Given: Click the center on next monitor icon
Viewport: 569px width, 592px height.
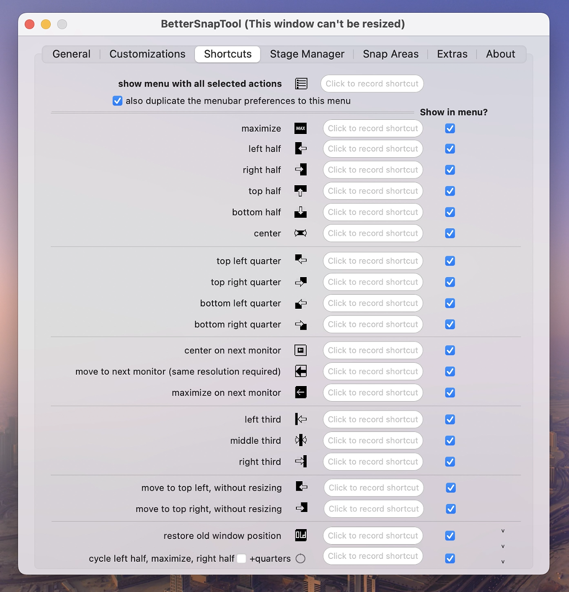Looking at the screenshot, I should click(x=301, y=350).
